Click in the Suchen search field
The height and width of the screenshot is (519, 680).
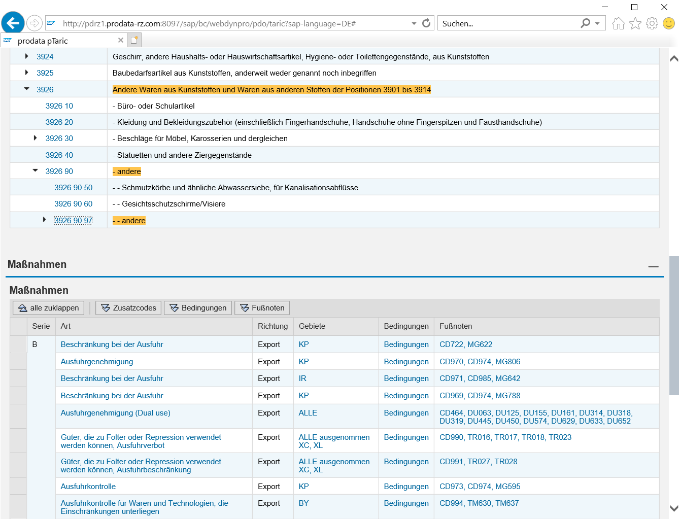[507, 23]
